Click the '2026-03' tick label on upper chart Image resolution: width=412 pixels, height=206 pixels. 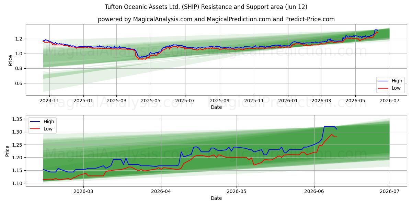[x=321, y=101]
